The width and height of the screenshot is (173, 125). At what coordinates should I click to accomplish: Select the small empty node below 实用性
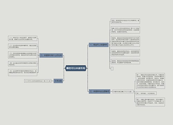point(112,68)
